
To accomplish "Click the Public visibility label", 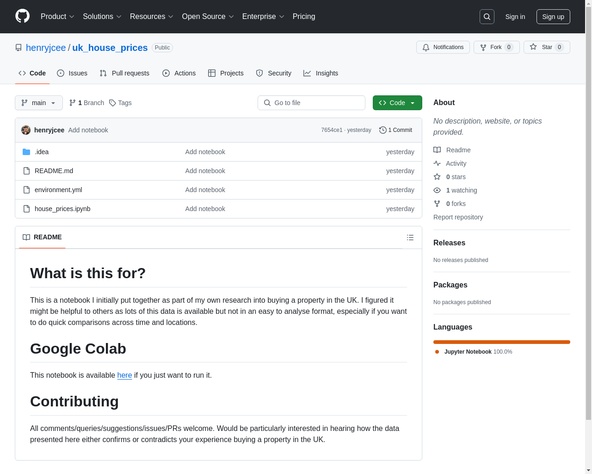I will (x=162, y=48).
